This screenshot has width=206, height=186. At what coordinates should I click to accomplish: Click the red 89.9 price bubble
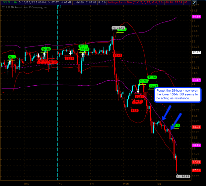[134, 110]
